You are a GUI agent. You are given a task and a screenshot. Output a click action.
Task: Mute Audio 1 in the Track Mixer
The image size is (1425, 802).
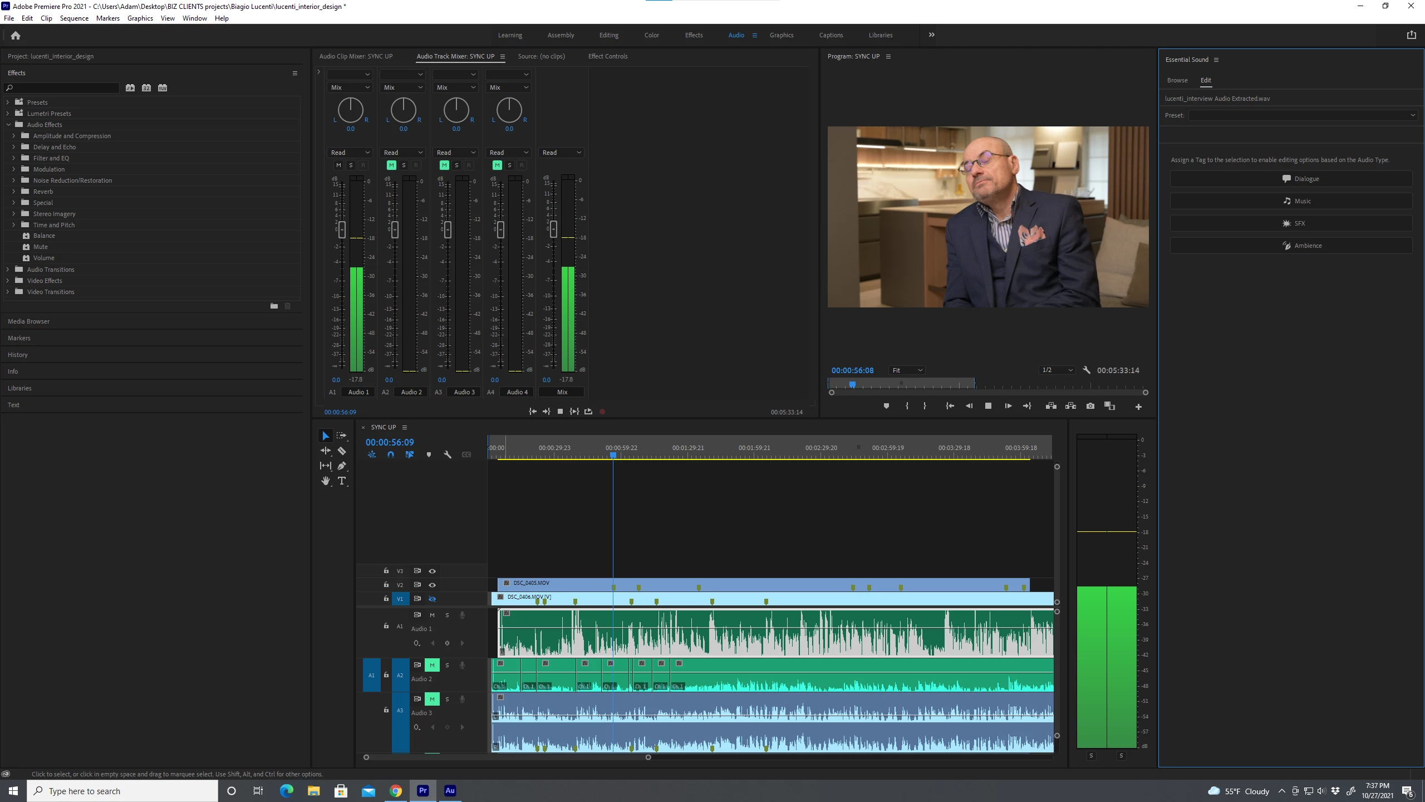[338, 165]
